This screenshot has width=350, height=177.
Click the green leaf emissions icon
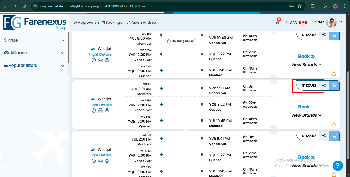169,41
